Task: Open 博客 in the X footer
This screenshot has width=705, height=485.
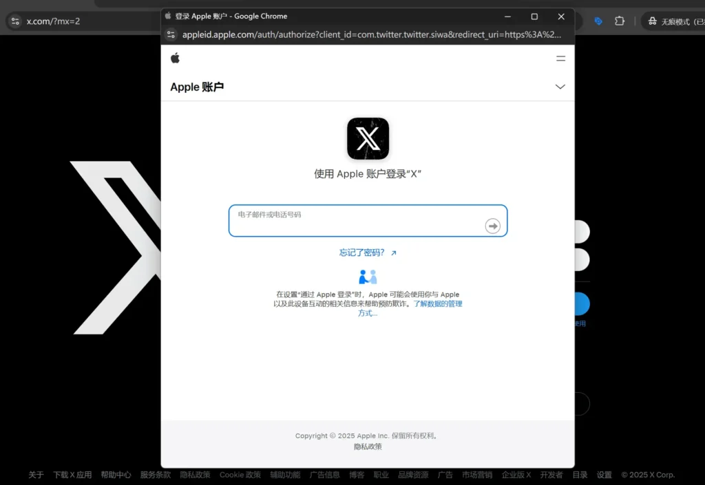Action: pos(357,475)
